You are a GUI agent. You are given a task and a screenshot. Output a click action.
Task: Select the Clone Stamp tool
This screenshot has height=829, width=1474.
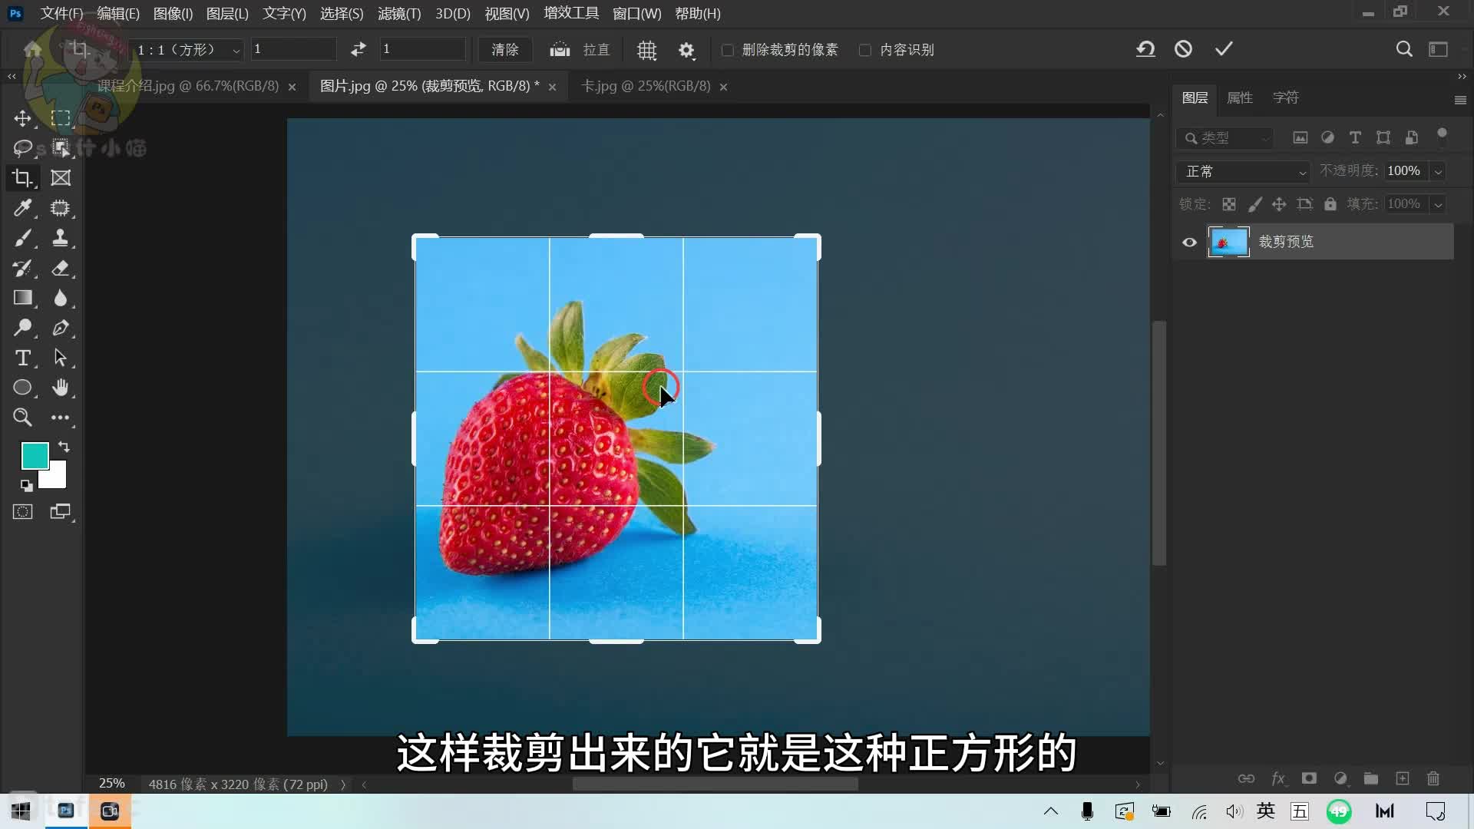coord(60,238)
